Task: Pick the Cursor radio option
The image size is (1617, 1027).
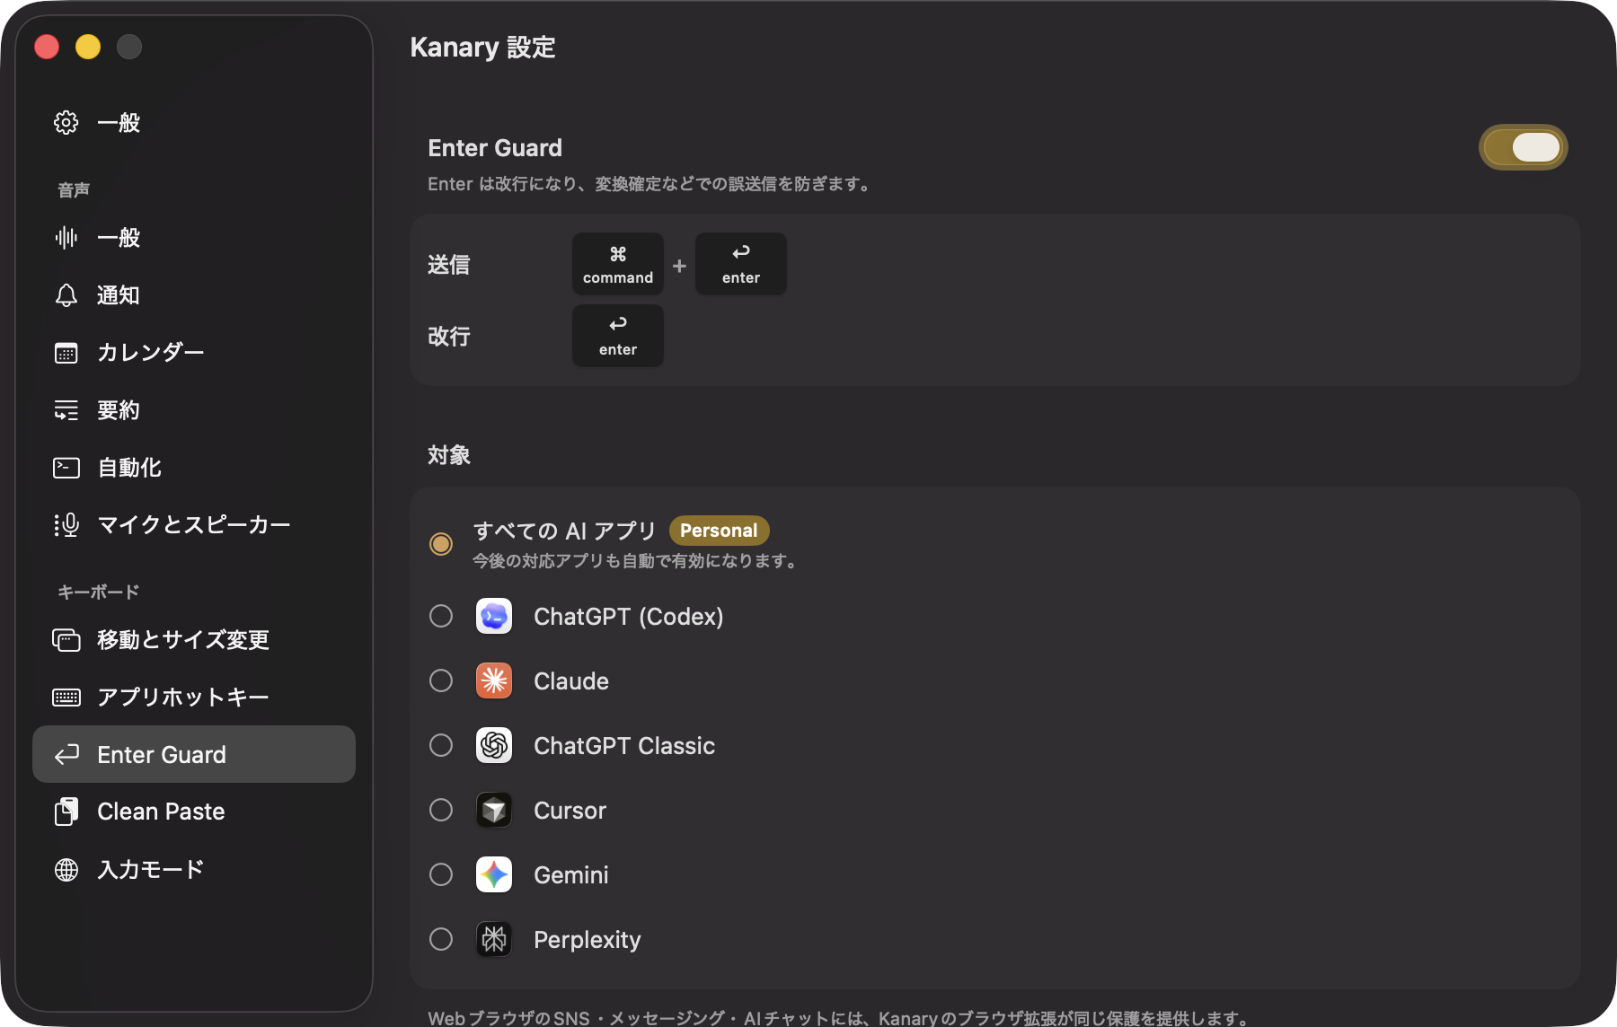Action: click(x=441, y=810)
